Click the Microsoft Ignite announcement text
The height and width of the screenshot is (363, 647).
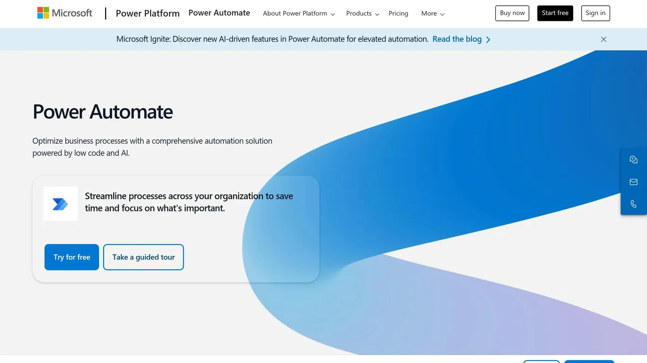[x=272, y=39]
